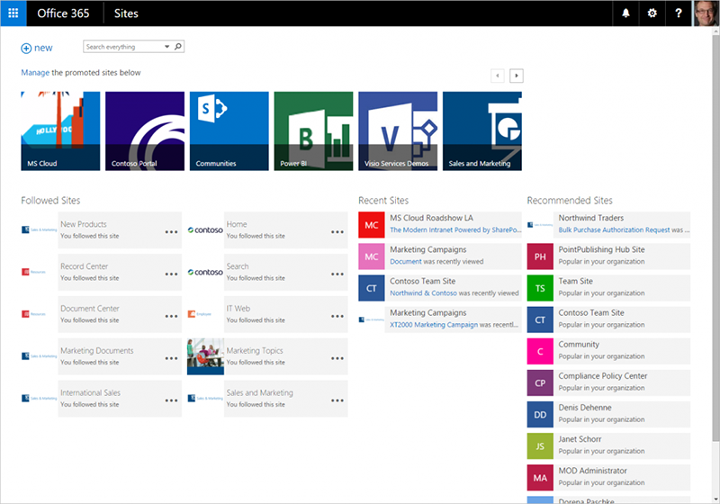Open the recently viewed Document link
720x504 pixels.
point(406,262)
